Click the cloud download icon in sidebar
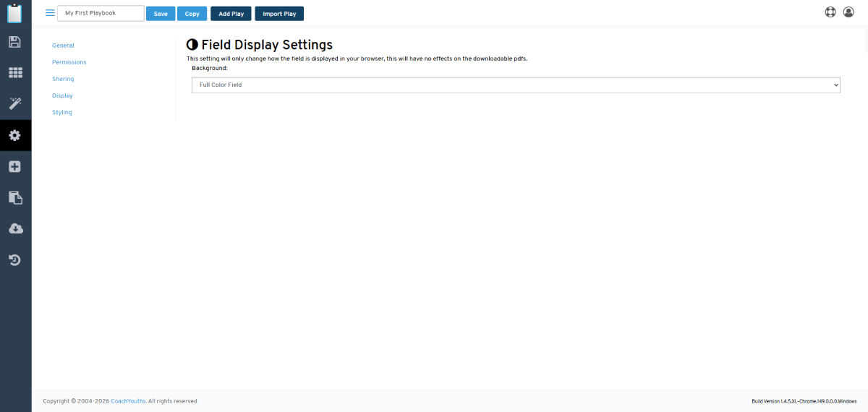This screenshot has height=412, width=868. [14, 228]
